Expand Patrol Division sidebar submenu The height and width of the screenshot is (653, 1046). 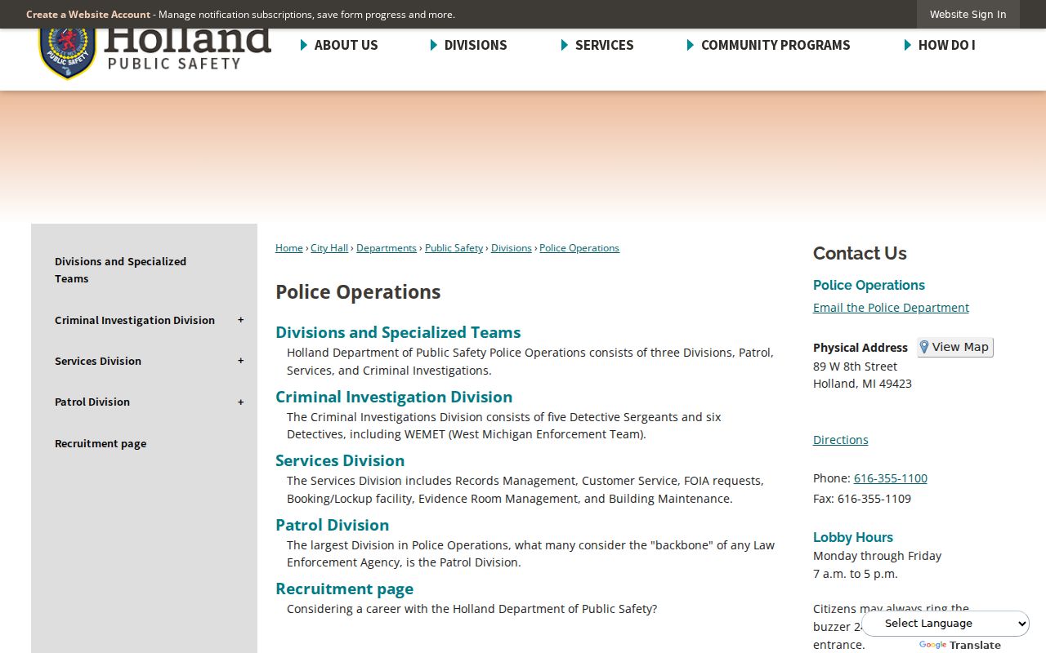[x=241, y=402]
